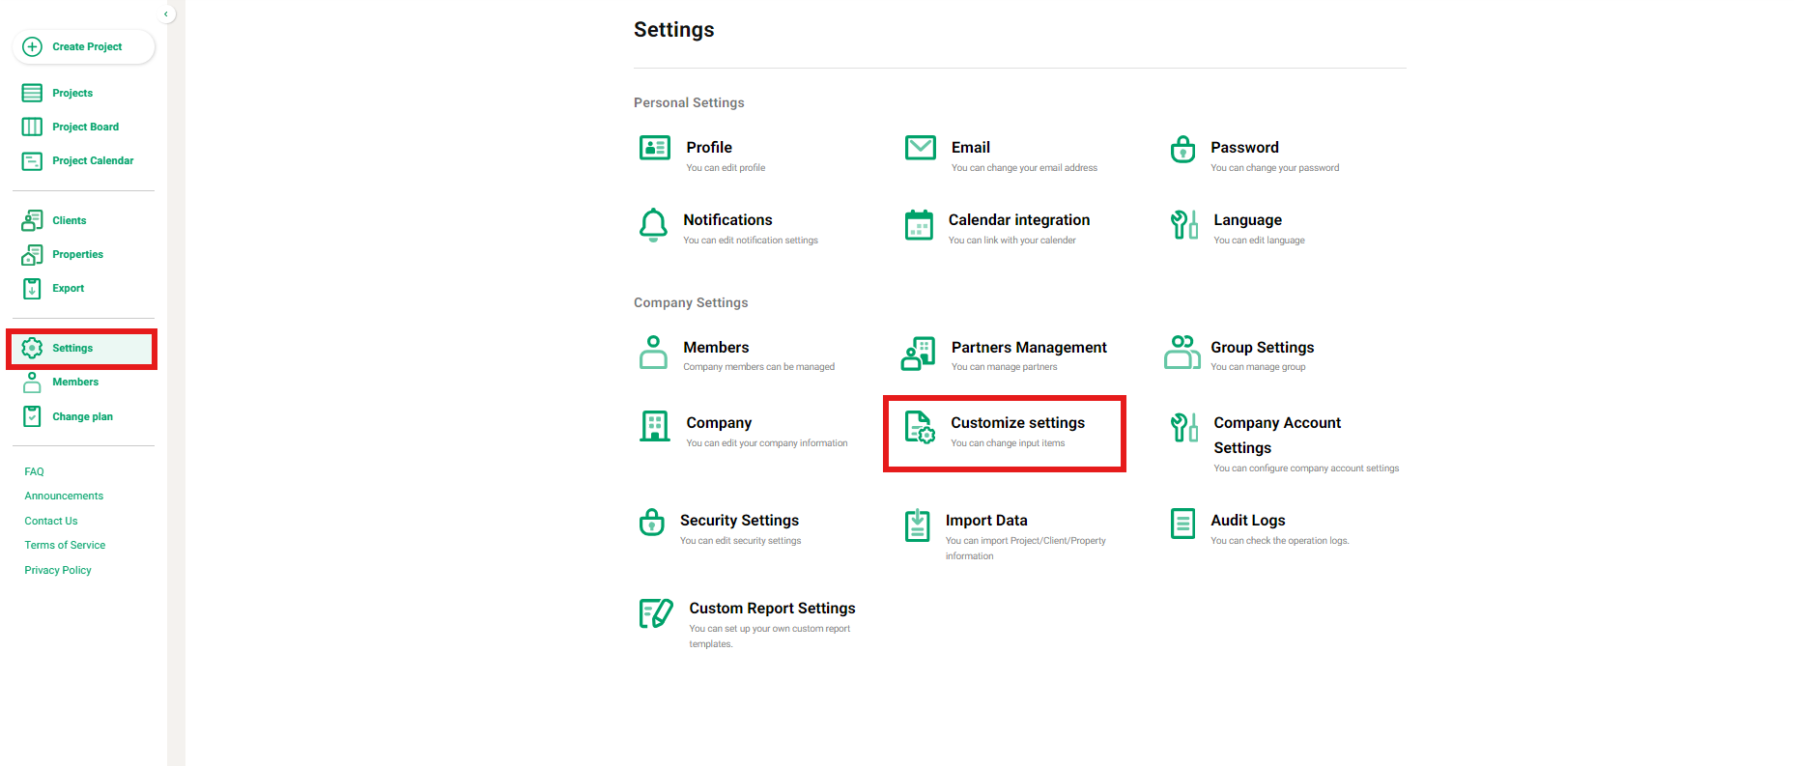The image size is (1794, 766).
Task: Collapse the left sidebar using the chevron
Action: 166,14
